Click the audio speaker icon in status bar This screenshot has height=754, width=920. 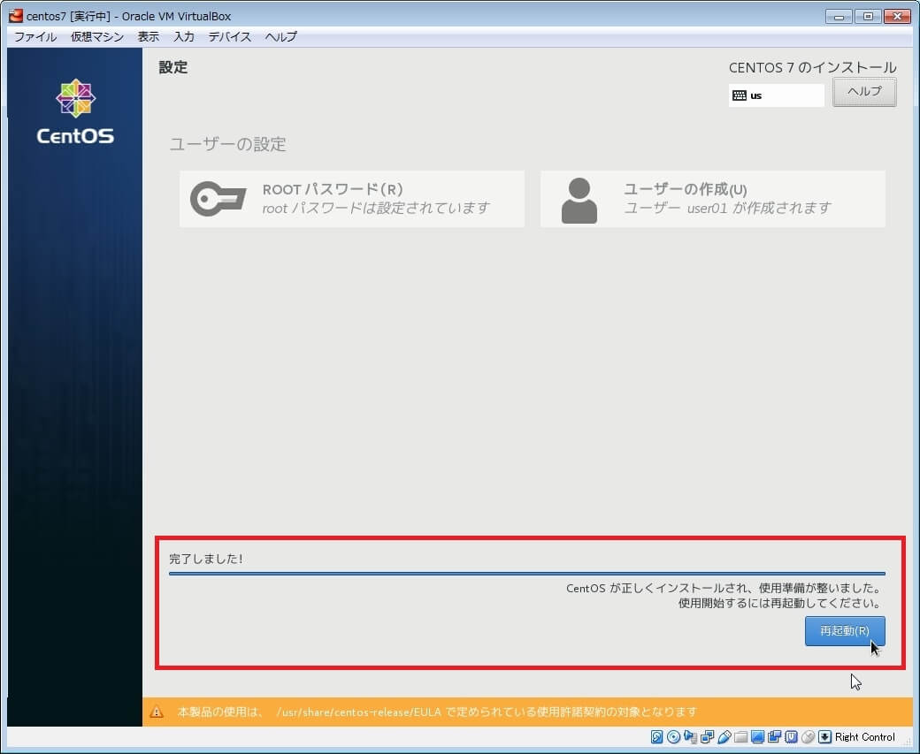pos(690,737)
